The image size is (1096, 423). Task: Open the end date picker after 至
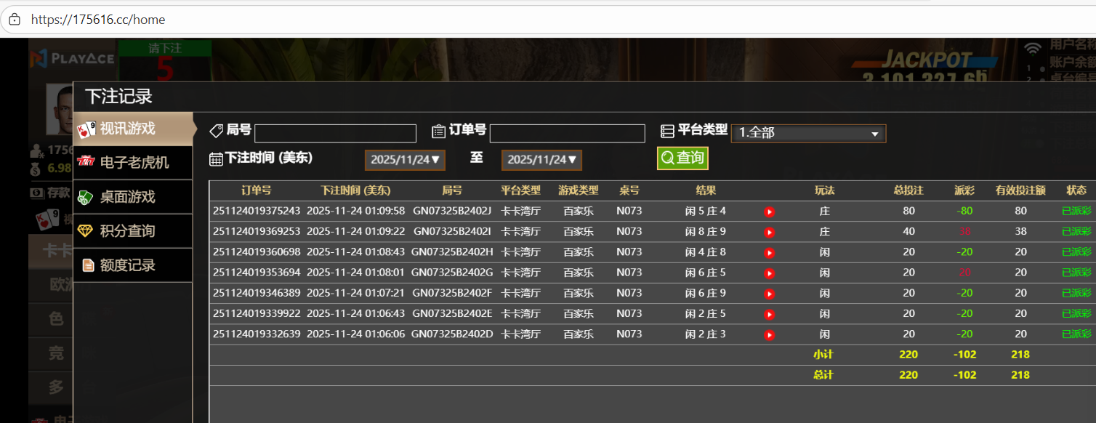click(x=541, y=160)
